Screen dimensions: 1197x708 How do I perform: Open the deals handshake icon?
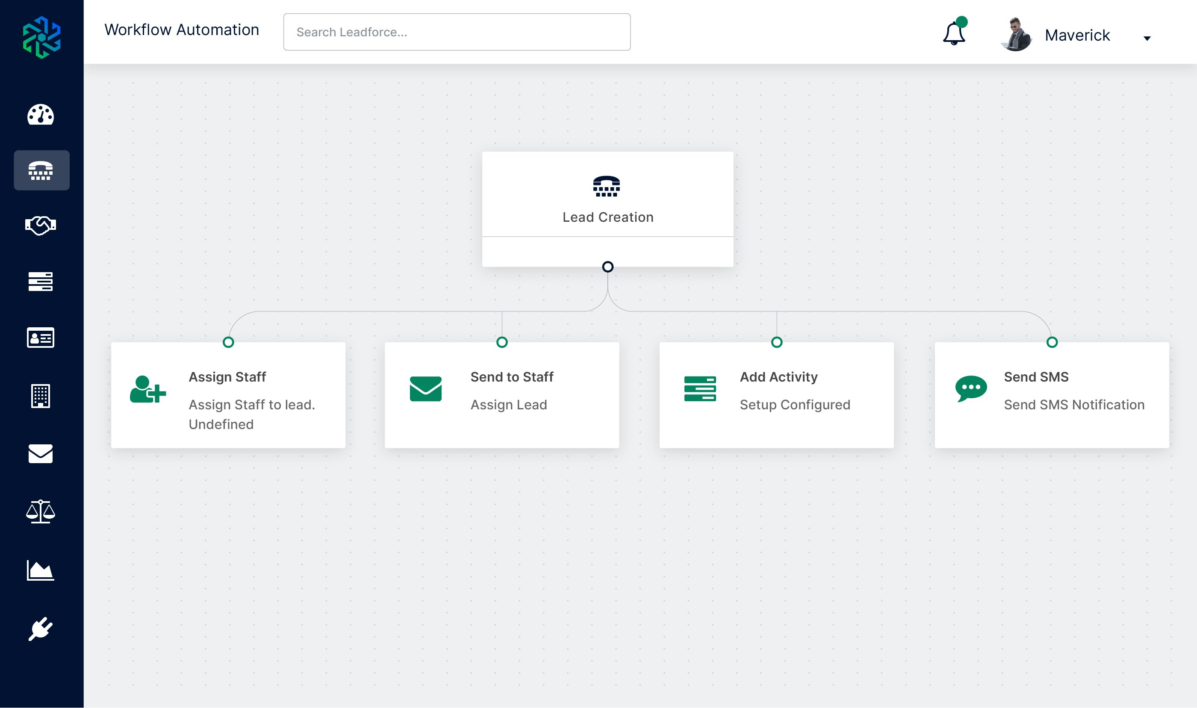(41, 225)
